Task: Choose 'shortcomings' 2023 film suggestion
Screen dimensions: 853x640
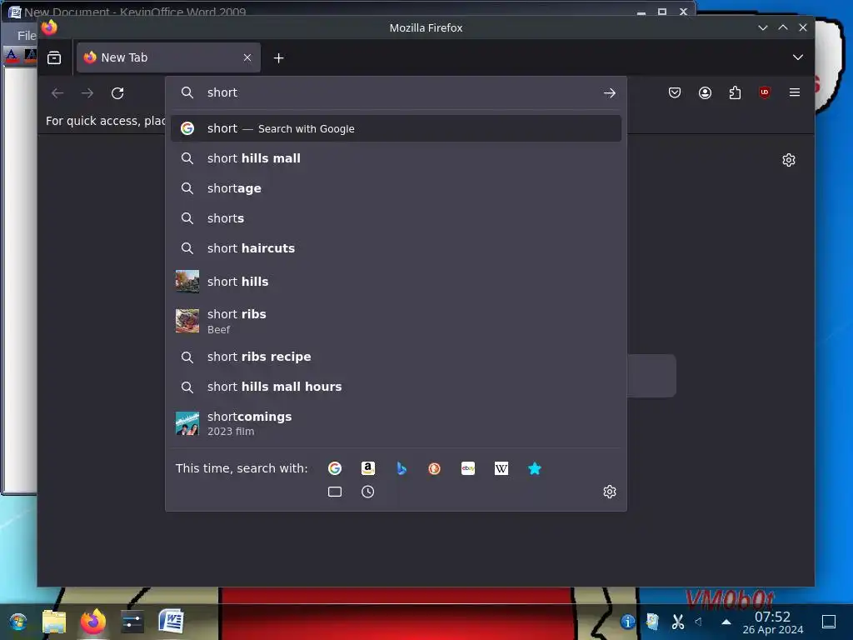Action: pyautogui.click(x=396, y=423)
